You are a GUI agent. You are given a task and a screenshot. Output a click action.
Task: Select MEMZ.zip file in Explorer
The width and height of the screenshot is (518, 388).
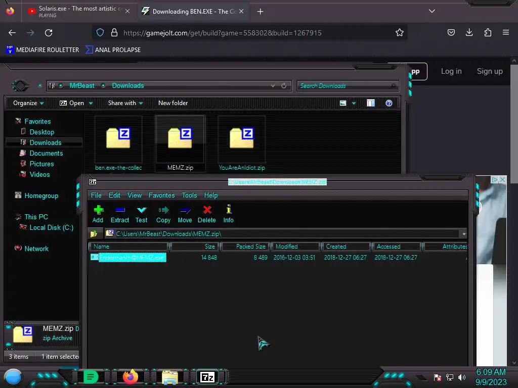coord(180,143)
